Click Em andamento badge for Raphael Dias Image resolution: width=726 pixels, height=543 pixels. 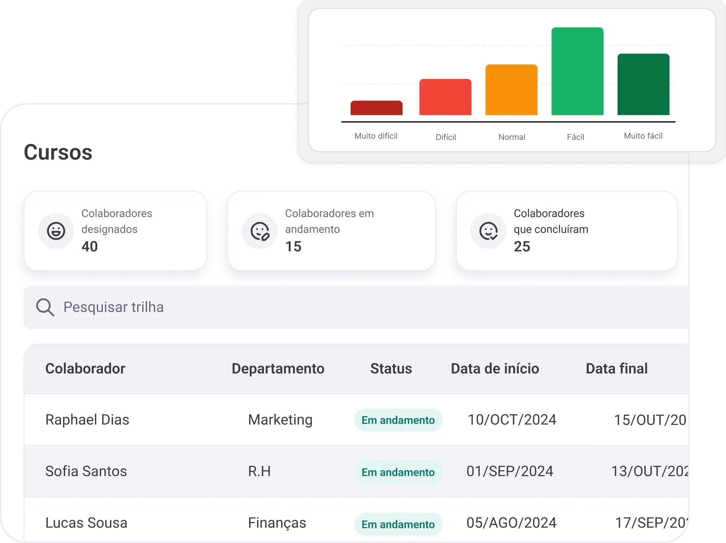398,420
